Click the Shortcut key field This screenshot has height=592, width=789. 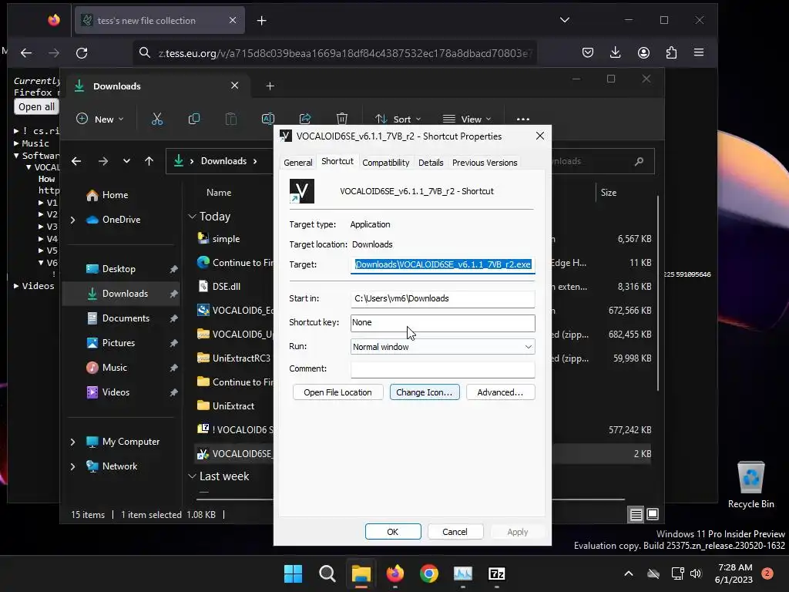[442, 323]
